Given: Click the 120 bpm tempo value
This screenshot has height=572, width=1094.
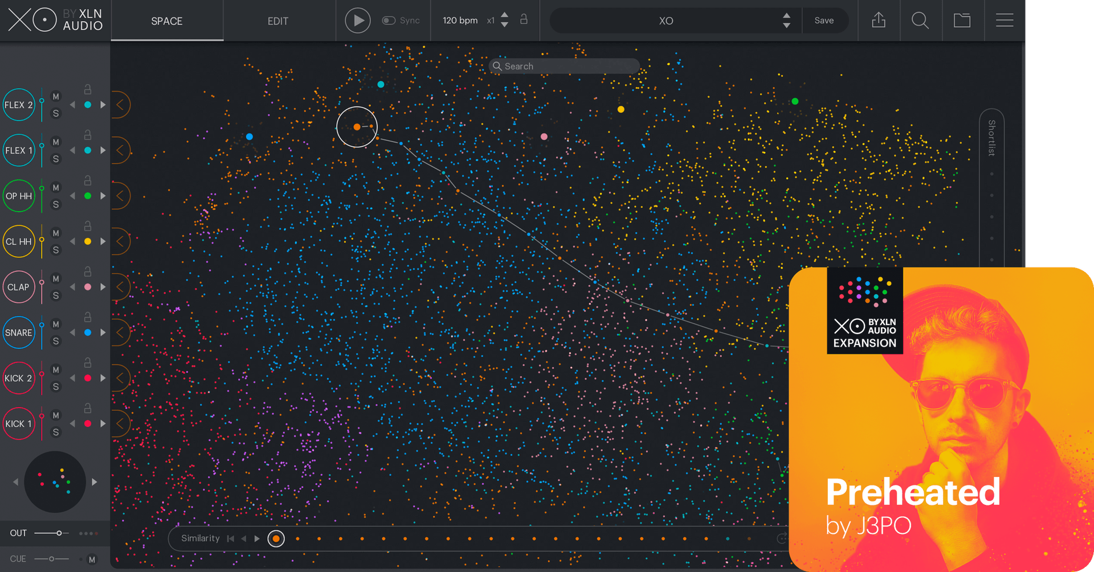Looking at the screenshot, I should (460, 20).
